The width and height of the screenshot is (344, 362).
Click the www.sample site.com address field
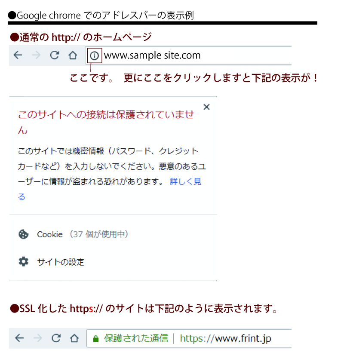tap(188, 55)
